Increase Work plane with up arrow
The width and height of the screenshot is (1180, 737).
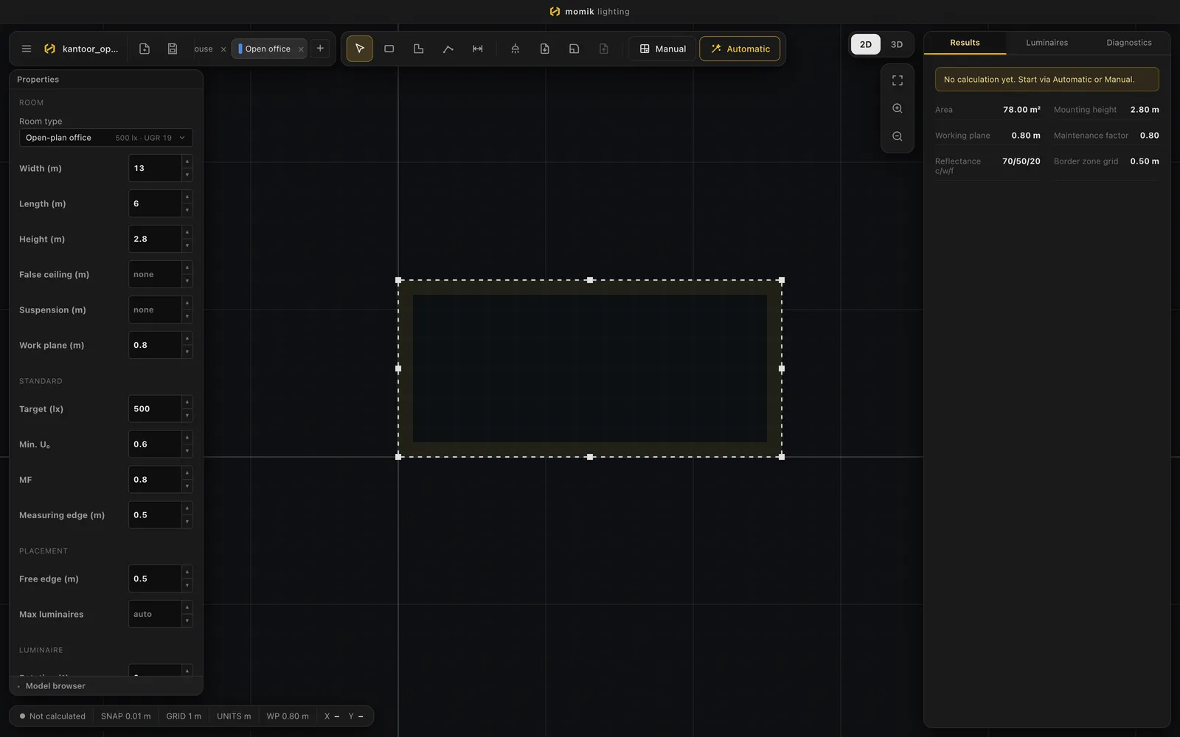pos(187,338)
